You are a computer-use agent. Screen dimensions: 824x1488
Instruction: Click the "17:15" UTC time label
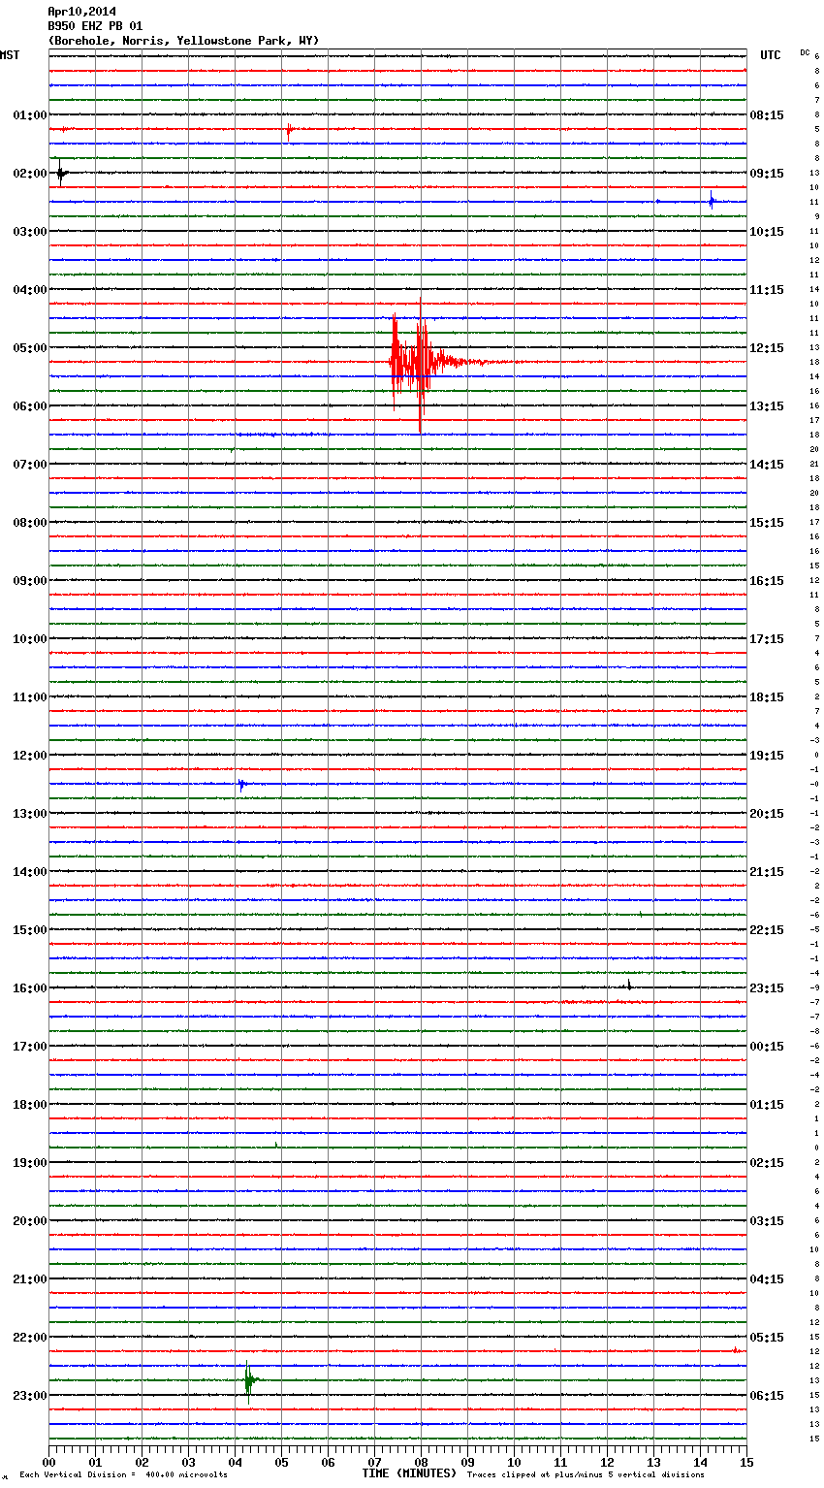767,639
